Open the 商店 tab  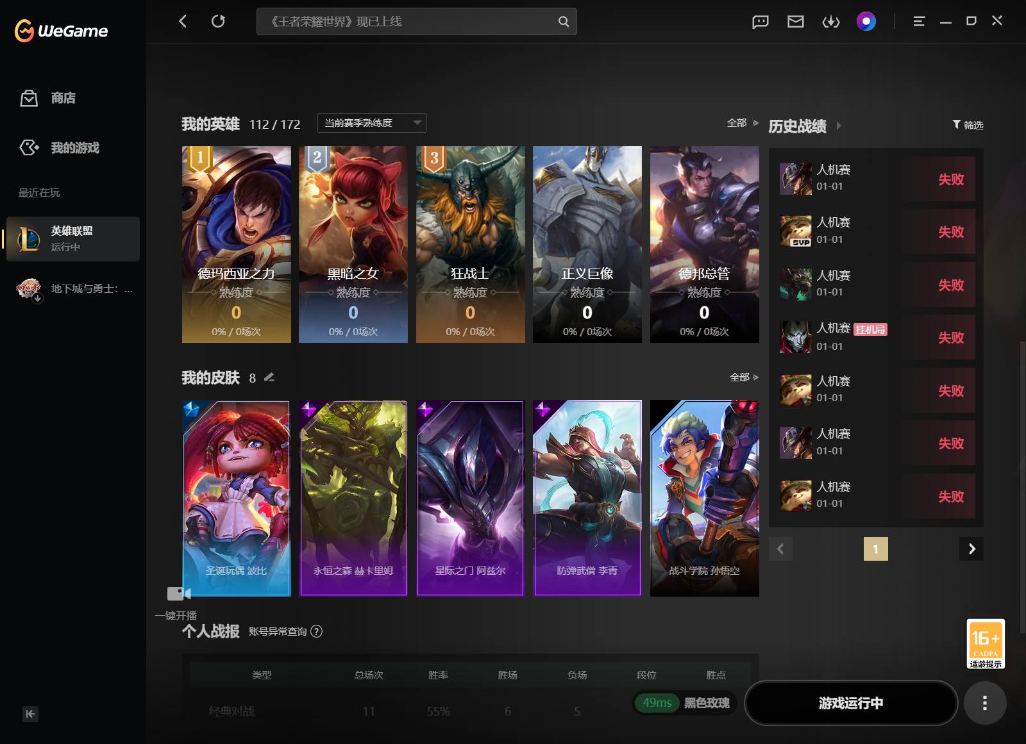[63, 97]
